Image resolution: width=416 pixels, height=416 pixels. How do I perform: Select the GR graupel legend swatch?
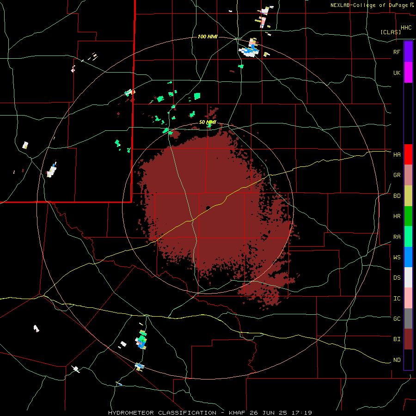[408, 175]
